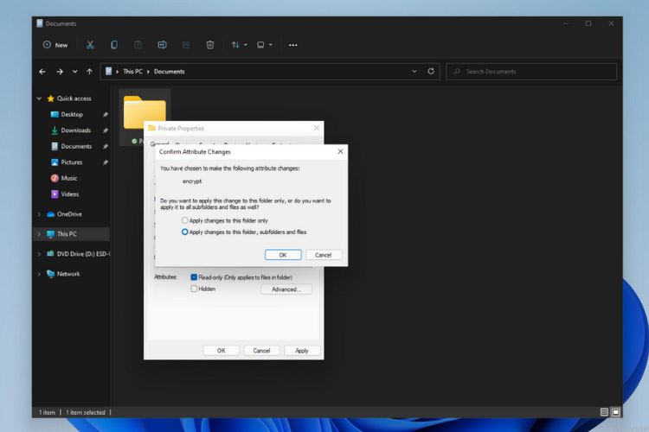Viewport: 649px width, 432px height.
Task: Expand the OneDrive tree node
Action: point(39,214)
